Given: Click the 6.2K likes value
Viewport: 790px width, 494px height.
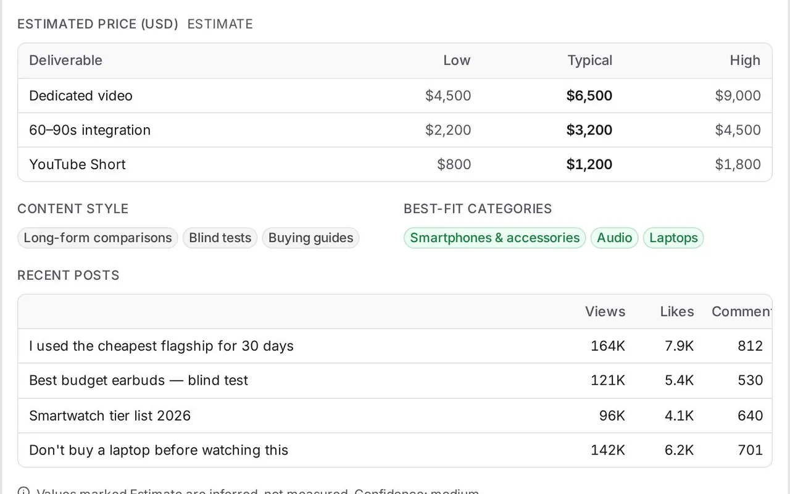Looking at the screenshot, I should pyautogui.click(x=679, y=450).
